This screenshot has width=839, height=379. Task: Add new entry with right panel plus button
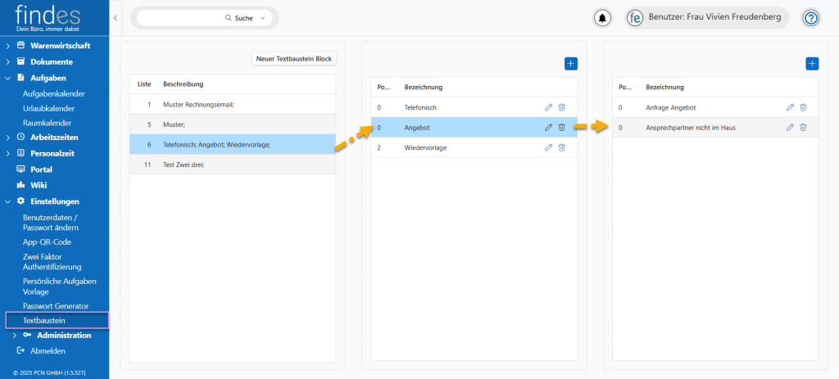pyautogui.click(x=812, y=63)
